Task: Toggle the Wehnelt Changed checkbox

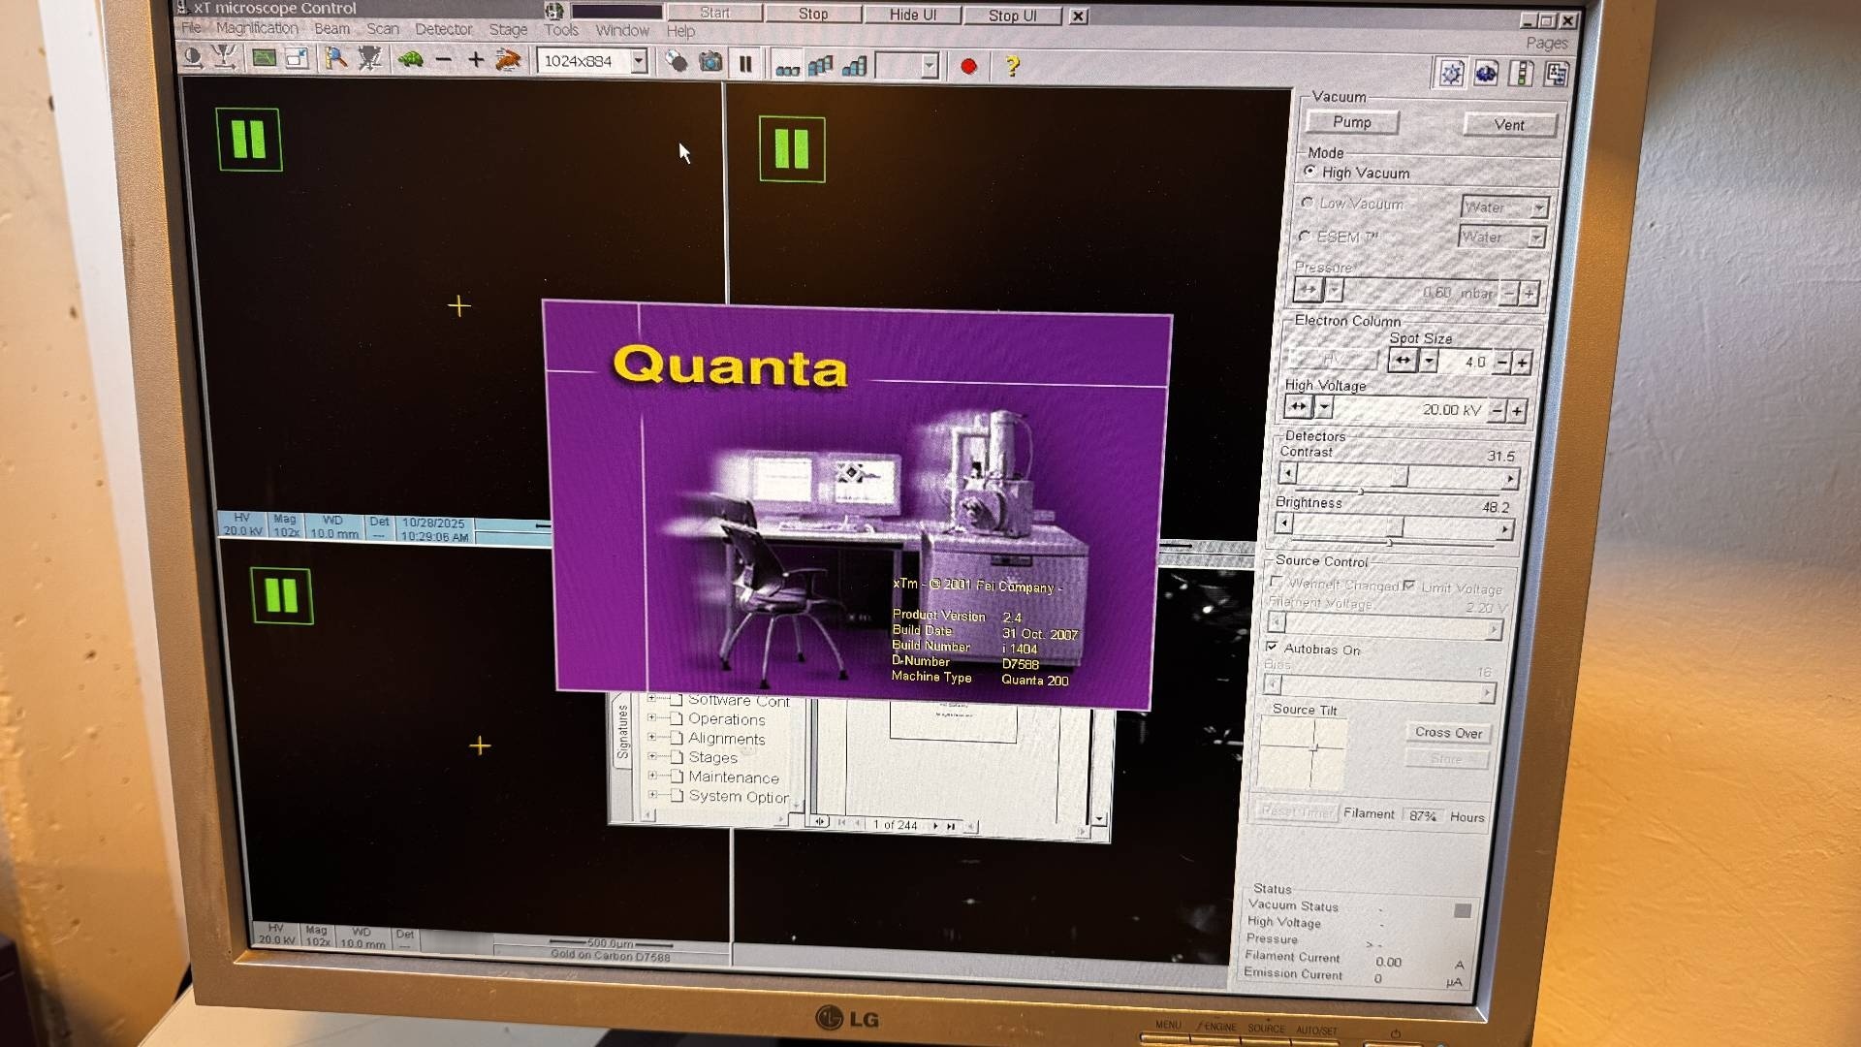Action: 1277,582
